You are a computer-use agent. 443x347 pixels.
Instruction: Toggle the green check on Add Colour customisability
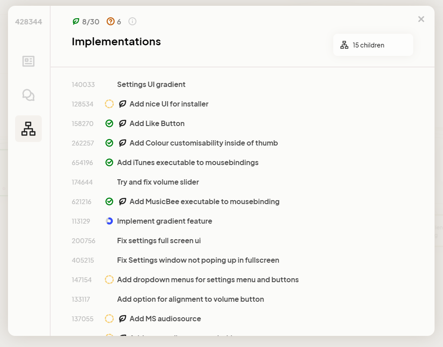point(109,143)
